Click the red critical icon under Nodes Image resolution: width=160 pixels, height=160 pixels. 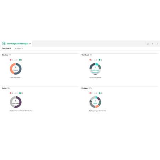(11, 93)
